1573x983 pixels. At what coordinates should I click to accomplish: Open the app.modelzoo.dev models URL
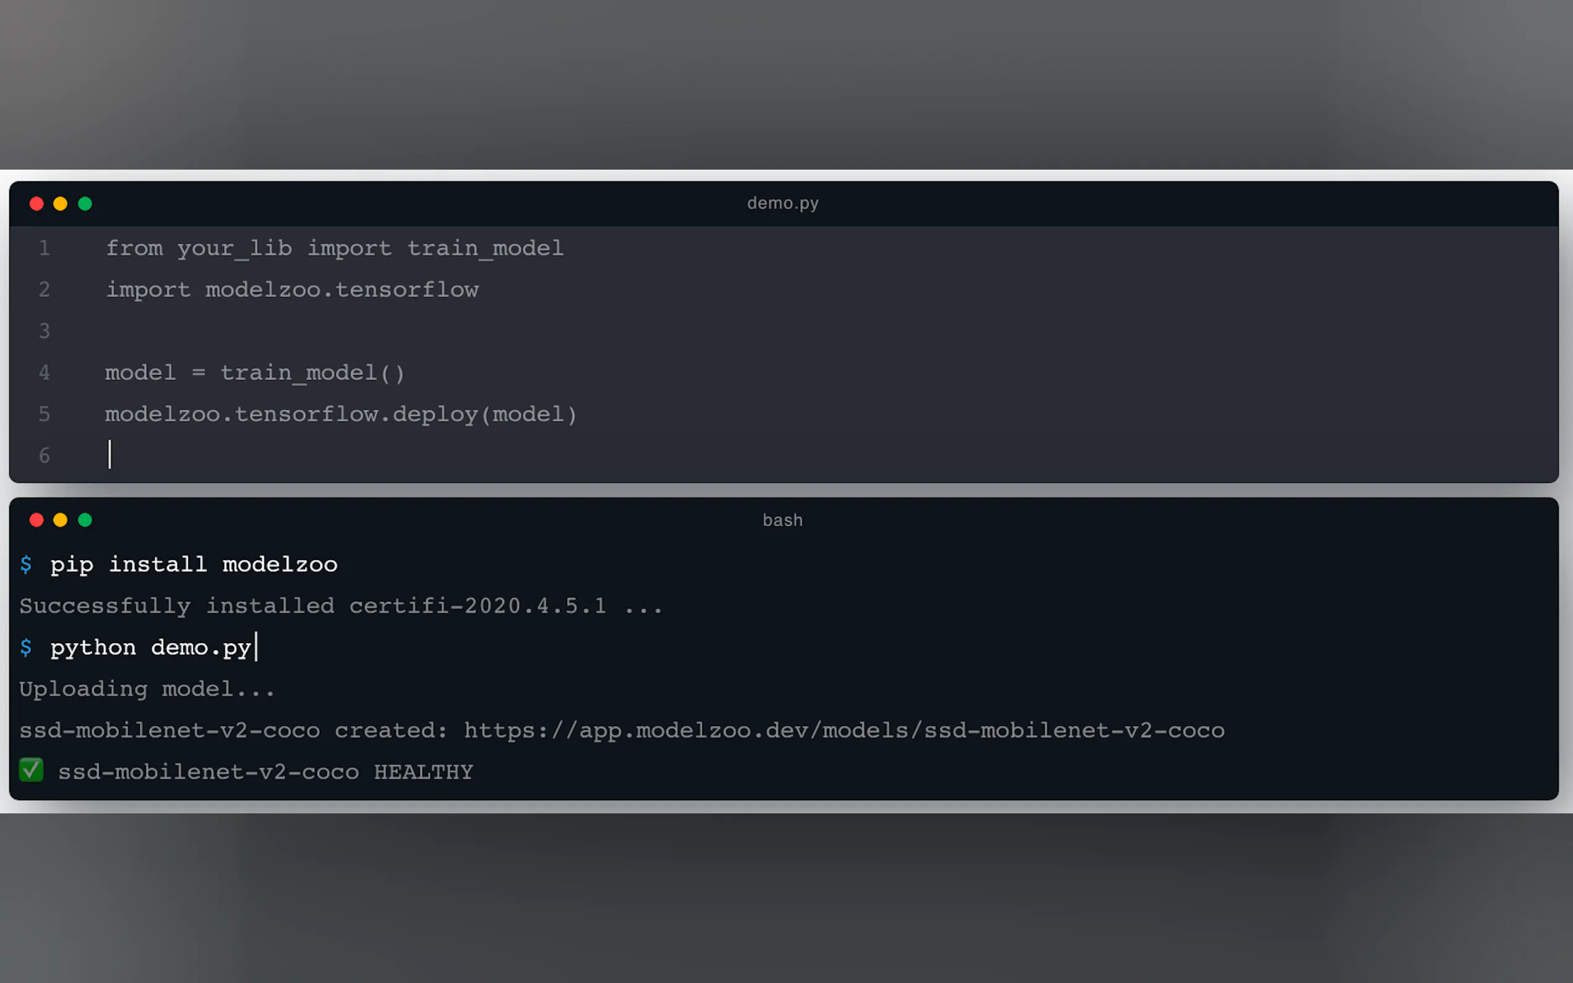(844, 730)
